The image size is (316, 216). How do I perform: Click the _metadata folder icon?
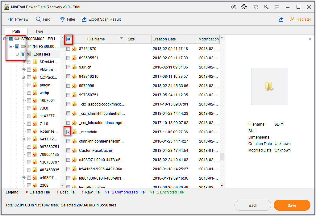(x=74, y=132)
